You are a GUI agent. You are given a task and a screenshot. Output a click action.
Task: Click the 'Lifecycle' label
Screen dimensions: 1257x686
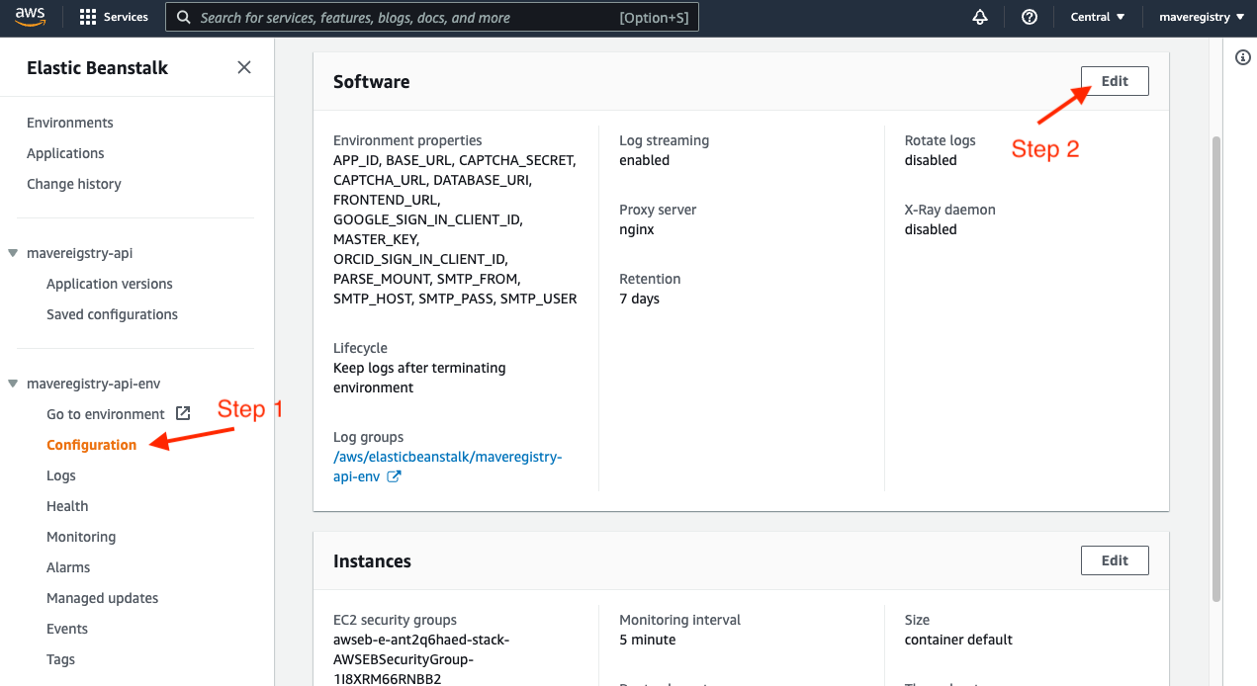360,348
